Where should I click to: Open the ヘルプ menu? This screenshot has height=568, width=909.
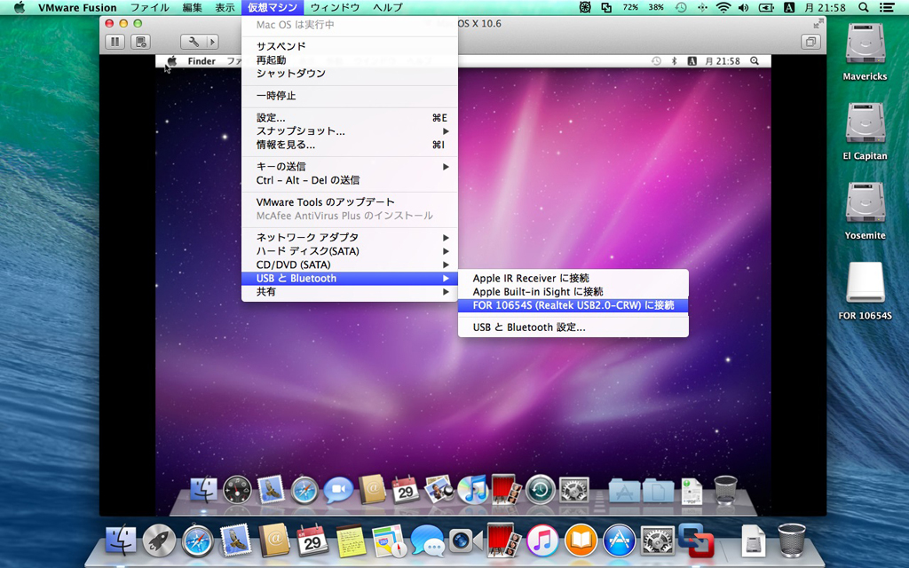tap(388, 7)
